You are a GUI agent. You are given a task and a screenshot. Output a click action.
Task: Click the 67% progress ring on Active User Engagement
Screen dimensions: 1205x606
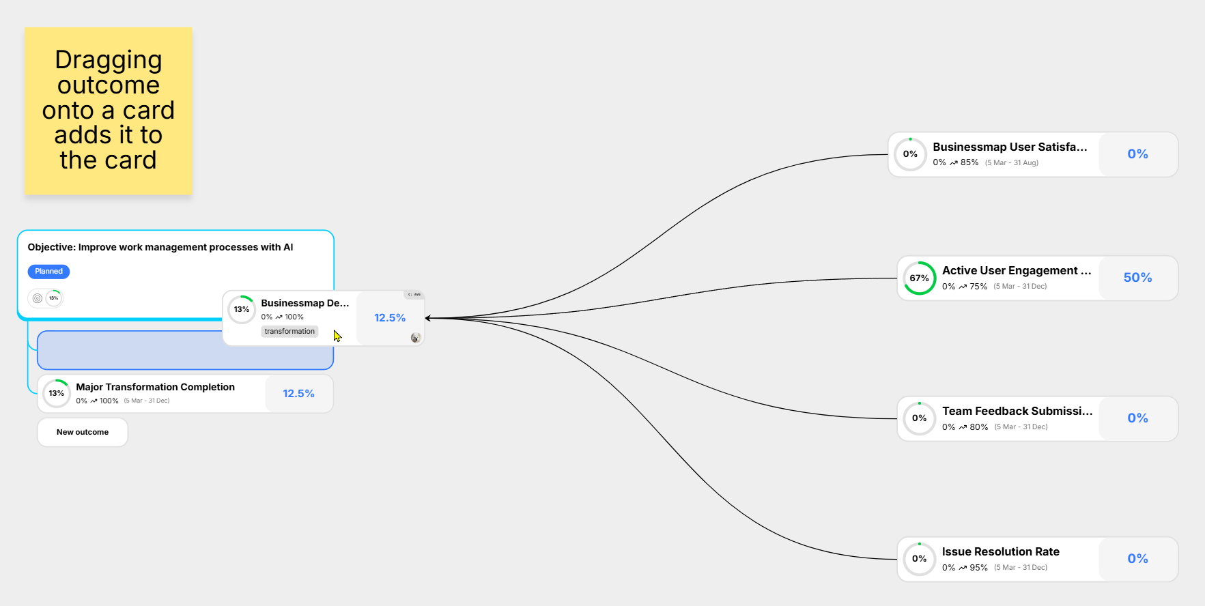point(919,278)
